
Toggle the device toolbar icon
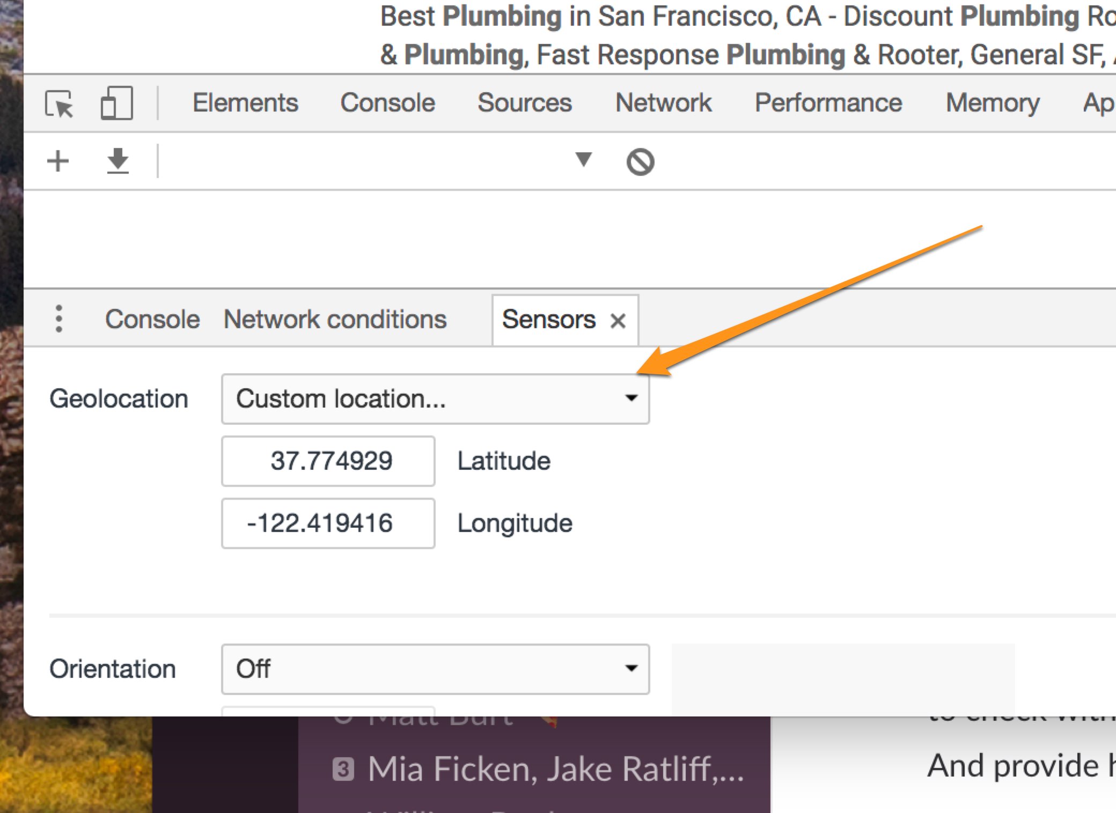pyautogui.click(x=116, y=103)
